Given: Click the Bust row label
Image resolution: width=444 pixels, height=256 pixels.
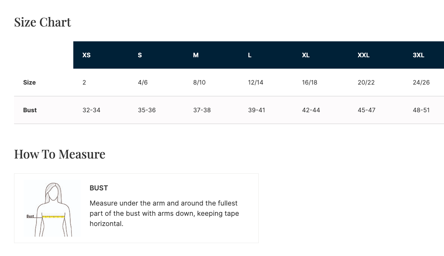Looking at the screenshot, I should point(30,110).
